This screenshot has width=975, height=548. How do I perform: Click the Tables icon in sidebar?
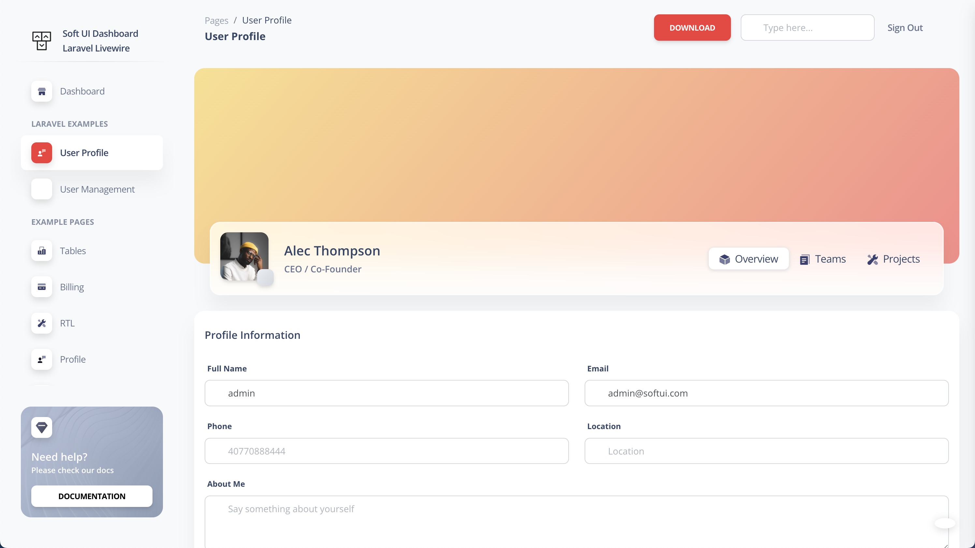point(42,251)
